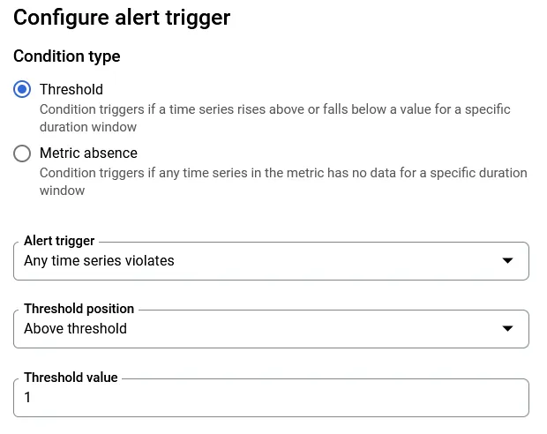Click the Threshold description about duration window
Viewport: 547px width, 434px height.
click(x=275, y=118)
